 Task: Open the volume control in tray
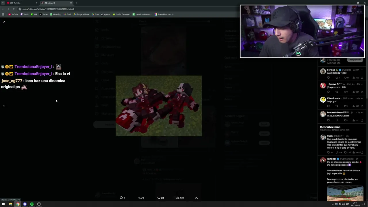(344, 204)
